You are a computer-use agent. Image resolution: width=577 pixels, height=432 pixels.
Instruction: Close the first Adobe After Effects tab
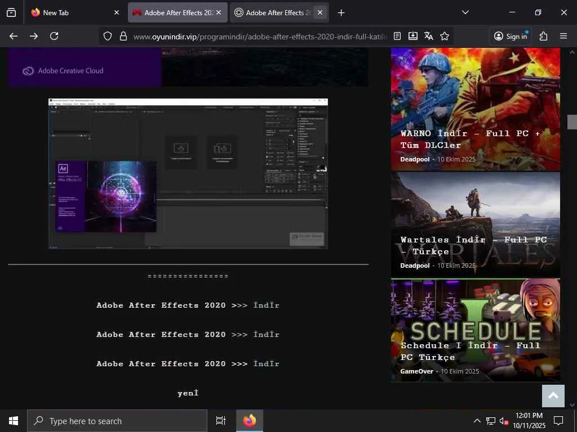219,12
